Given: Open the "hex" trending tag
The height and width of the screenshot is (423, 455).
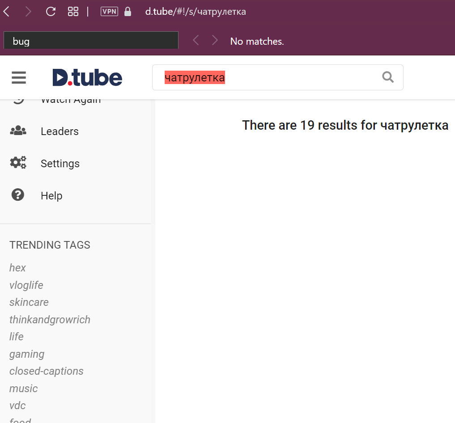Looking at the screenshot, I should pos(17,268).
